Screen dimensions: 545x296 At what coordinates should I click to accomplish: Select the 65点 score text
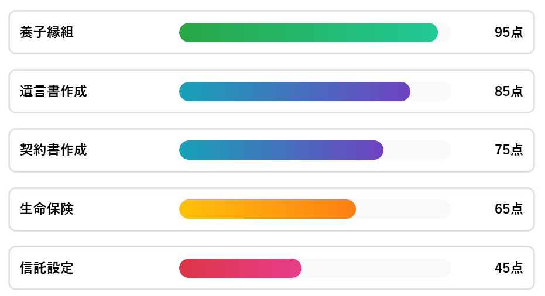[x=509, y=209]
